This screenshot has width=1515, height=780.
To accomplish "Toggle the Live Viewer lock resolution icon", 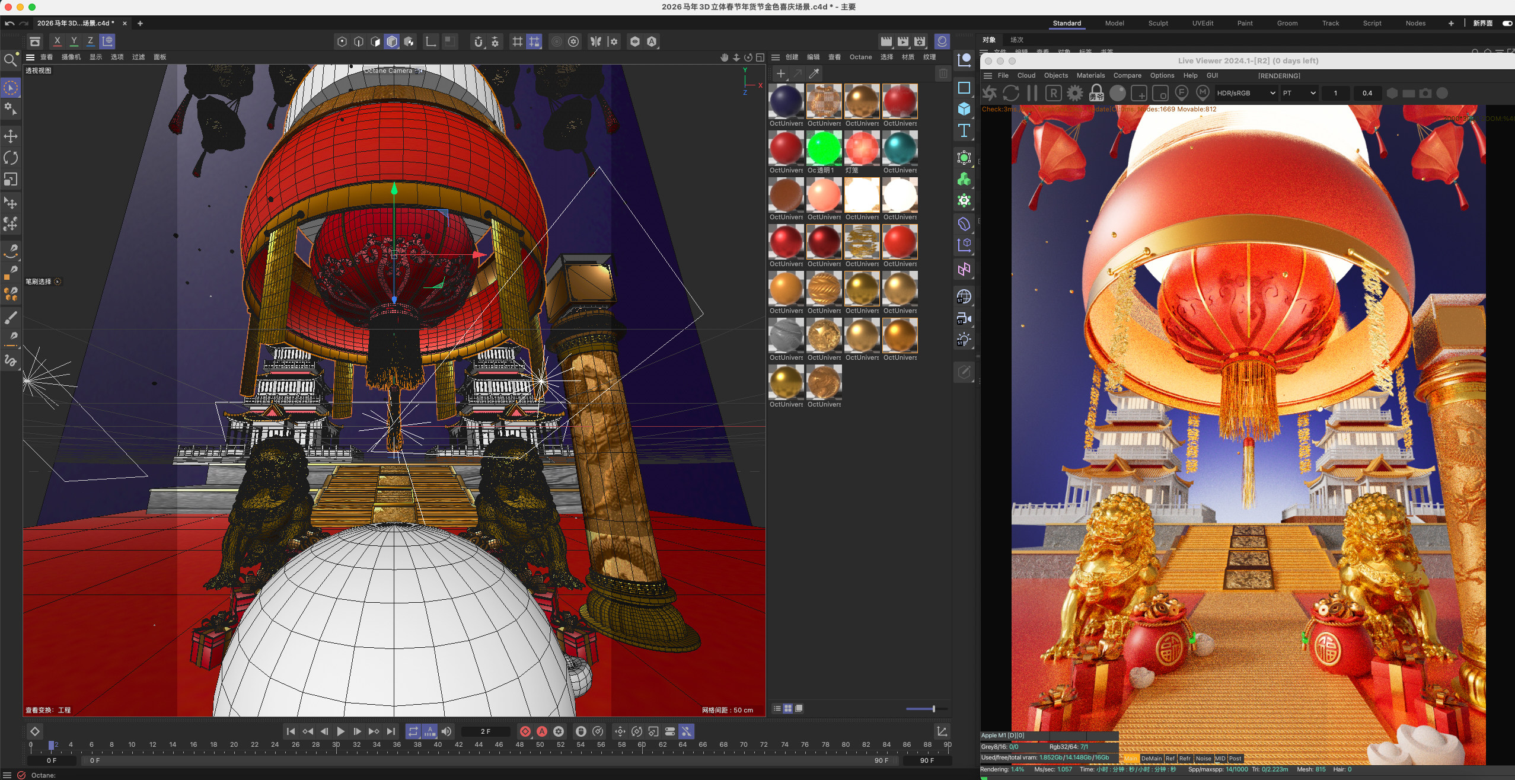I will click(x=1096, y=93).
